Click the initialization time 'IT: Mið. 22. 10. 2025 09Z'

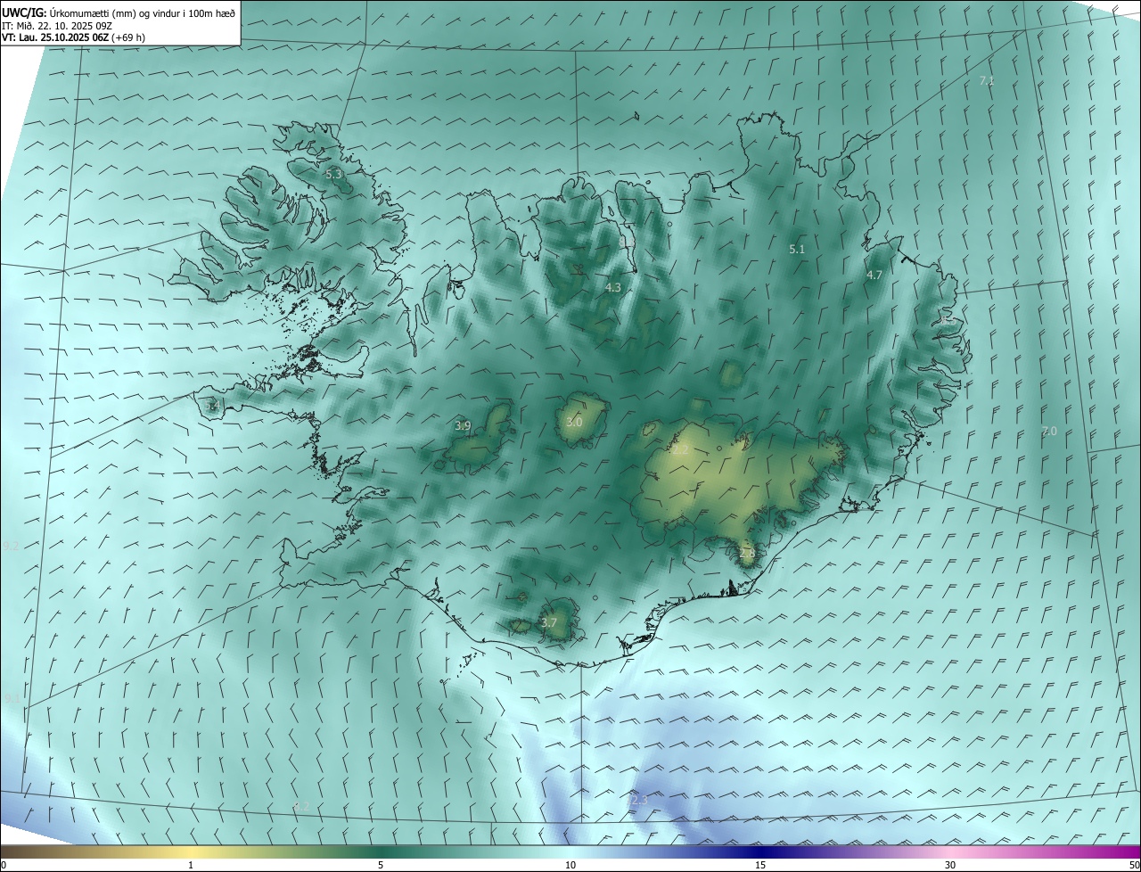57,25
